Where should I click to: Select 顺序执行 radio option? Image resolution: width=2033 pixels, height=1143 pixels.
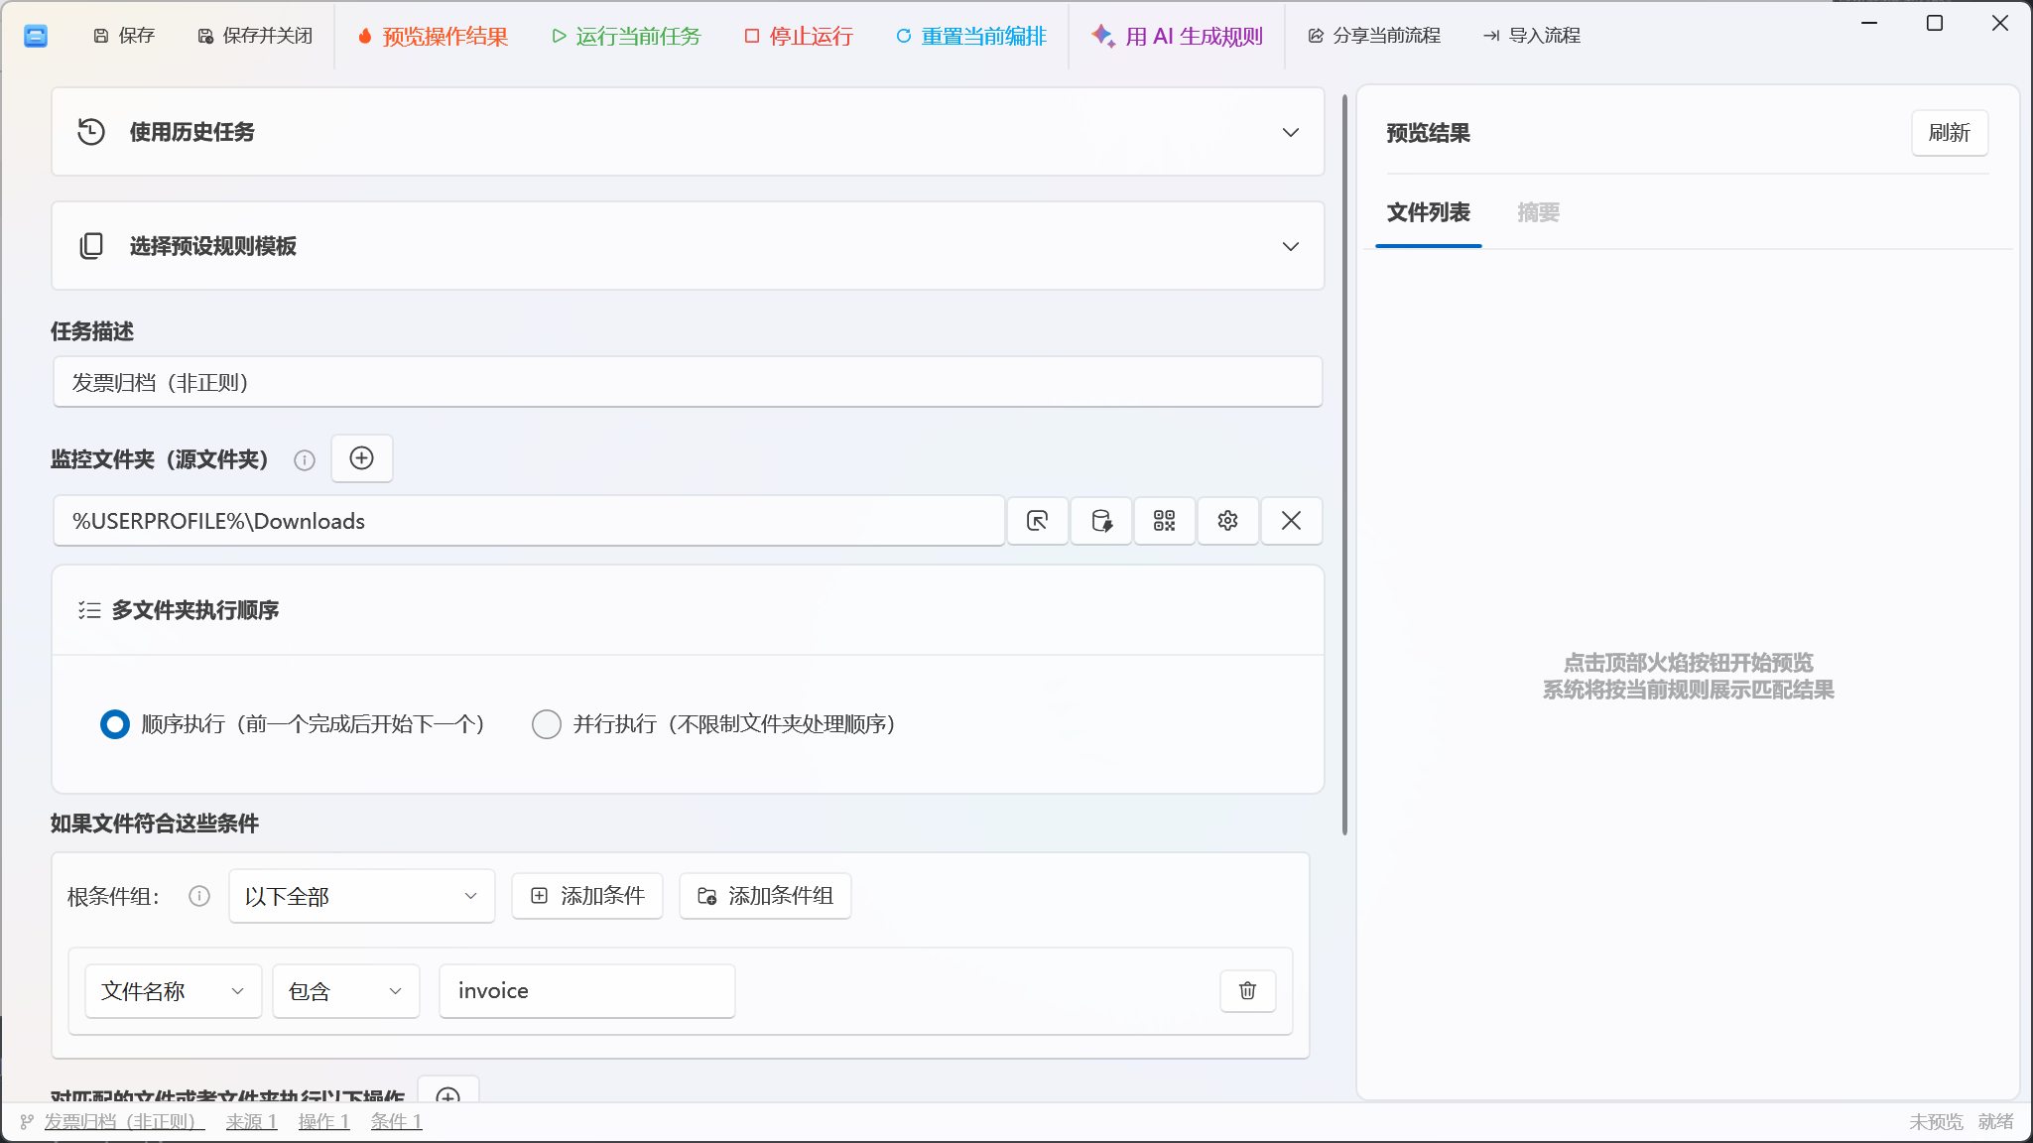coord(115,724)
